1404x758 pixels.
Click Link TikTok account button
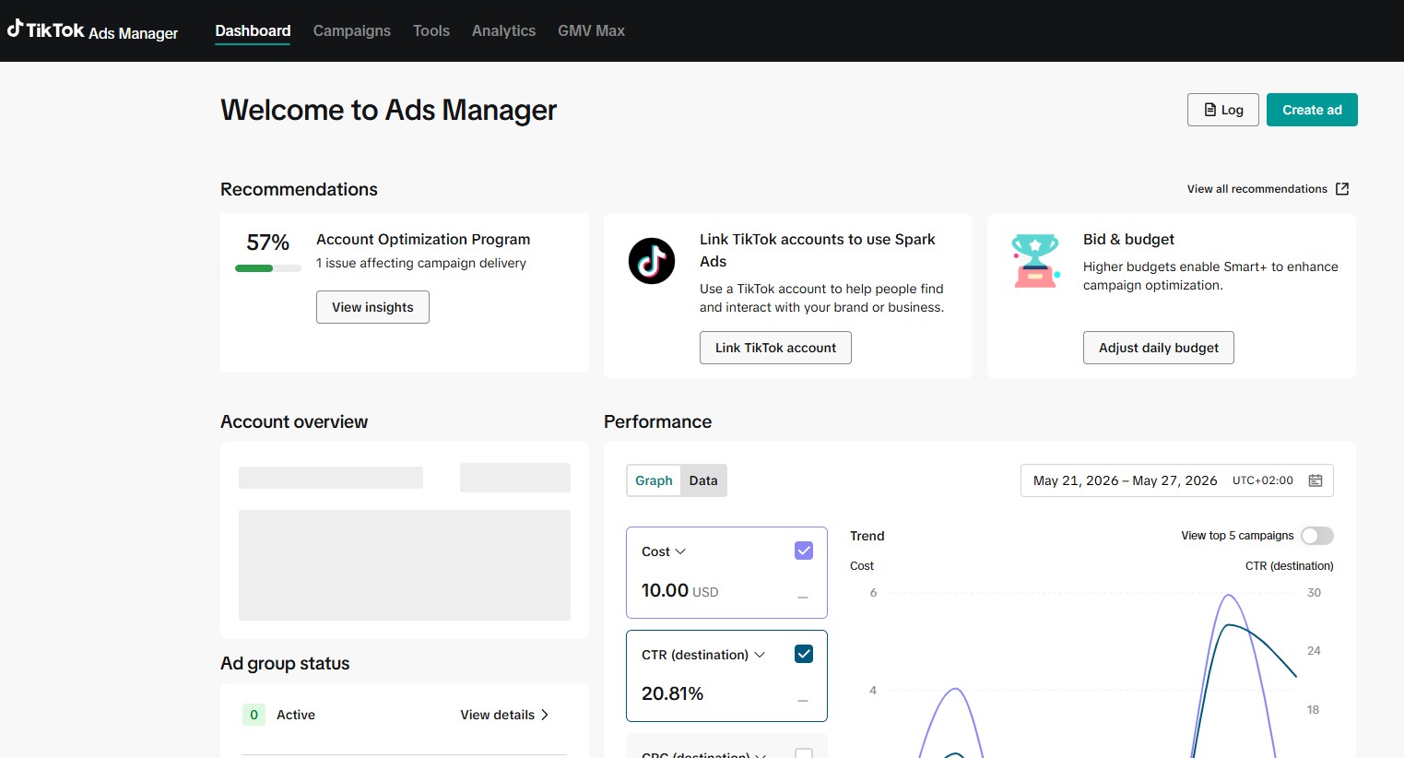pyautogui.click(x=775, y=348)
